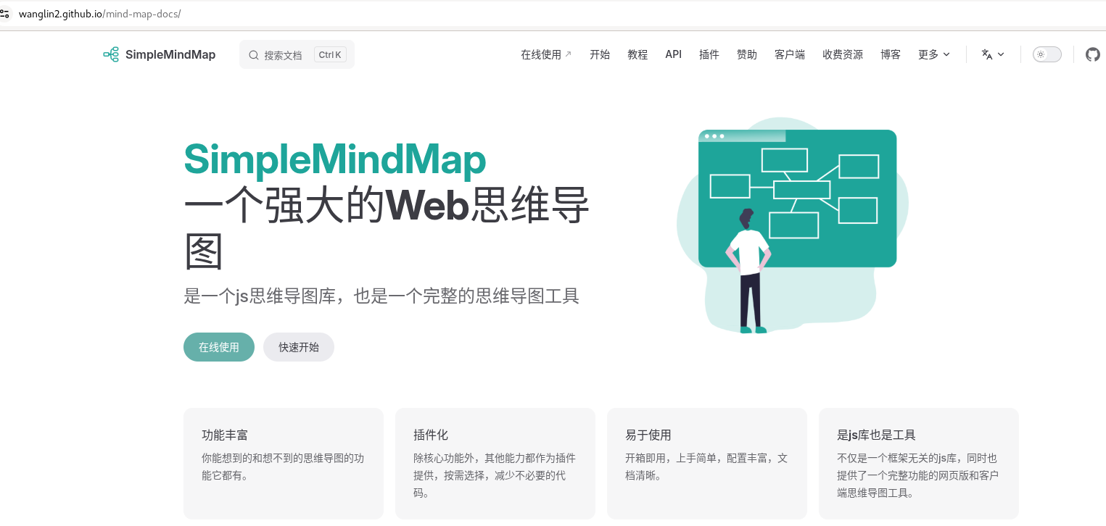The width and height of the screenshot is (1106, 526).
Task: Open the 博客 section
Action: 891,54
